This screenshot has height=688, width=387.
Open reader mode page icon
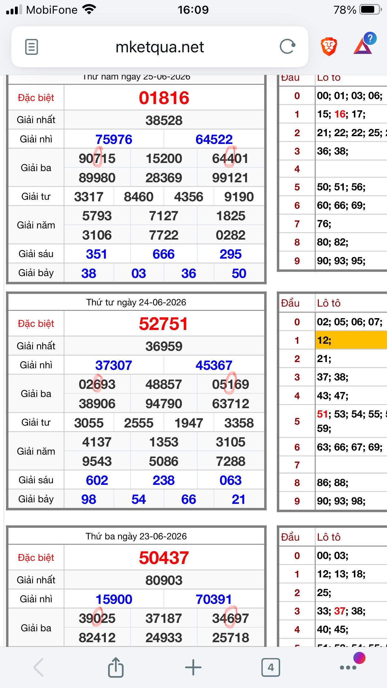31,47
